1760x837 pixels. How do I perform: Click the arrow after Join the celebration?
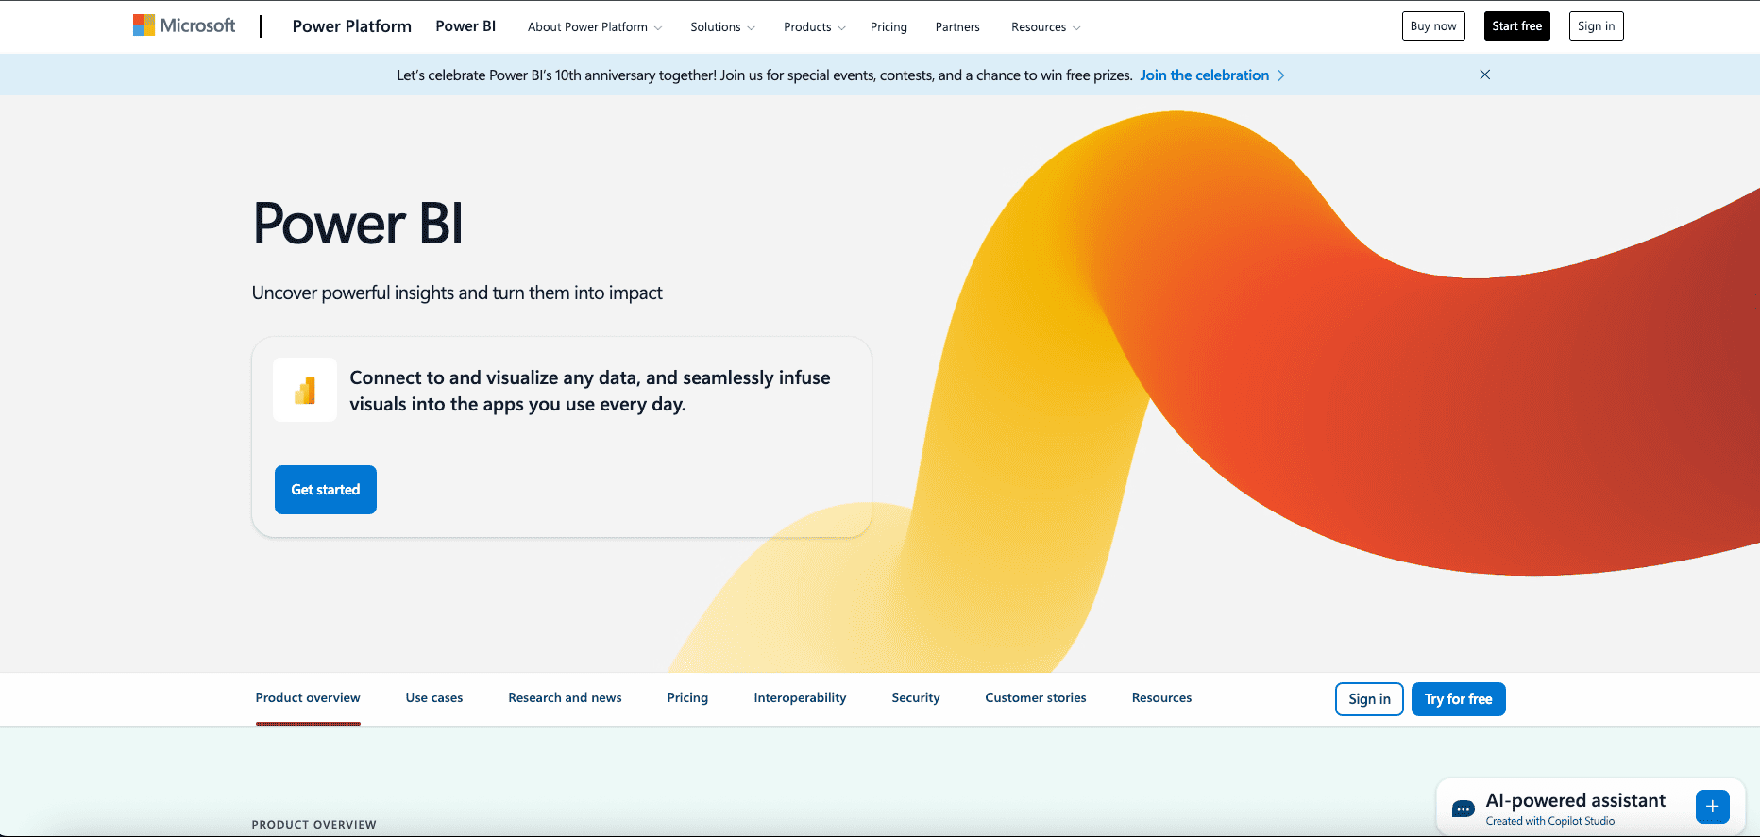1281,75
